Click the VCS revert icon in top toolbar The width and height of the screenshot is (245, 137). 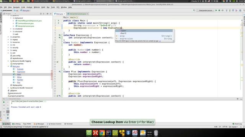[x=236, y=10]
